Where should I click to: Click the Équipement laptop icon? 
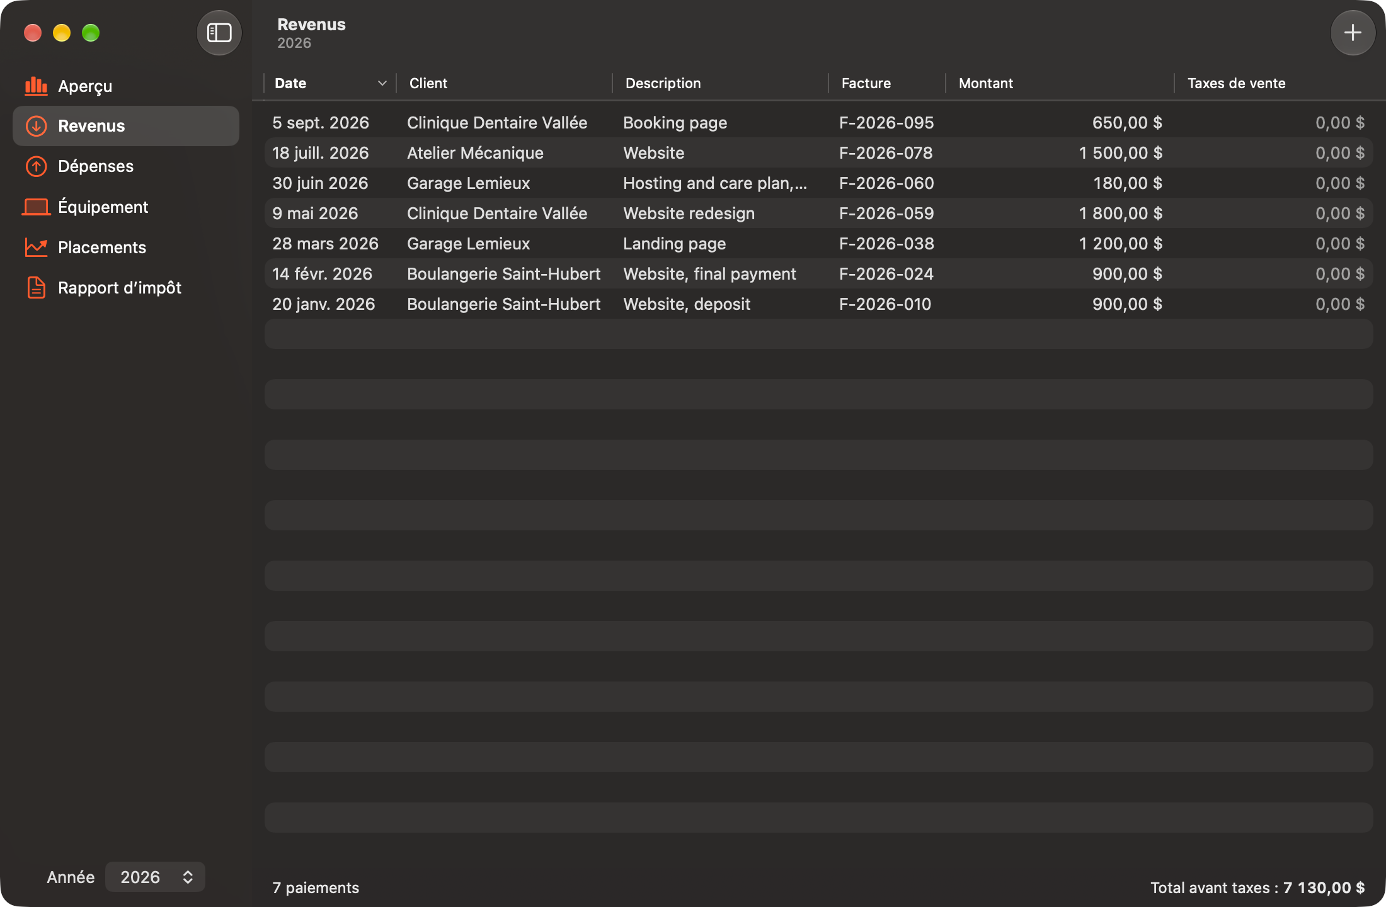[x=36, y=207]
